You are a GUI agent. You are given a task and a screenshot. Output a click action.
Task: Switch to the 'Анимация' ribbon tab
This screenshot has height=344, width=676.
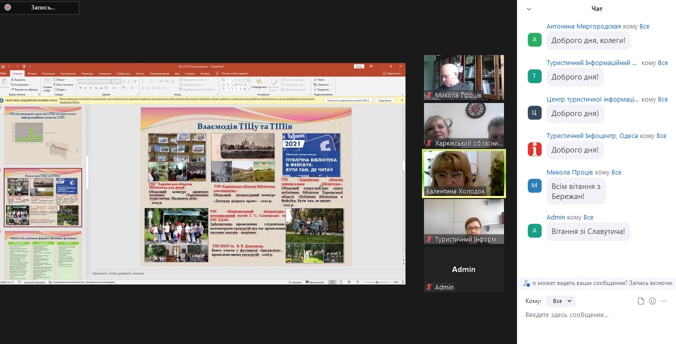coord(105,73)
